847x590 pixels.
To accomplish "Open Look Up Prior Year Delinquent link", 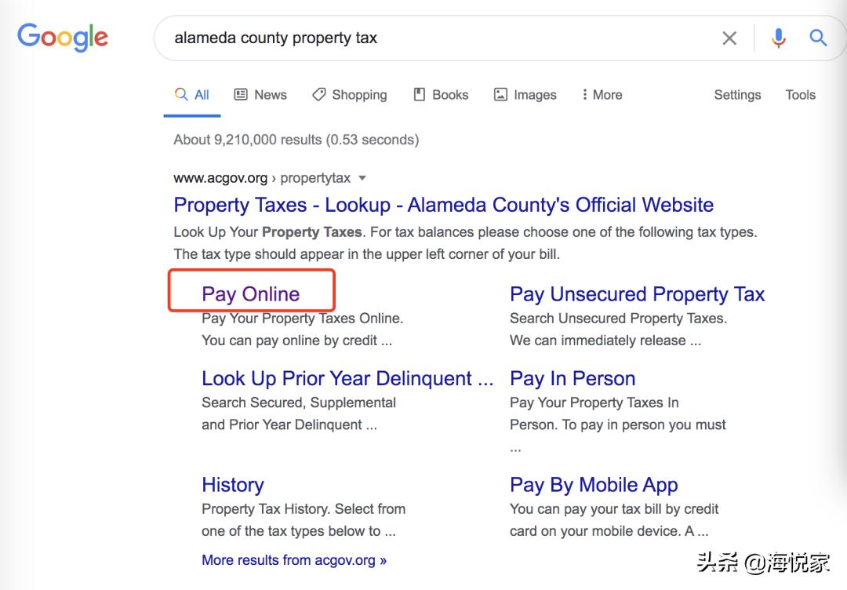I will (x=347, y=378).
